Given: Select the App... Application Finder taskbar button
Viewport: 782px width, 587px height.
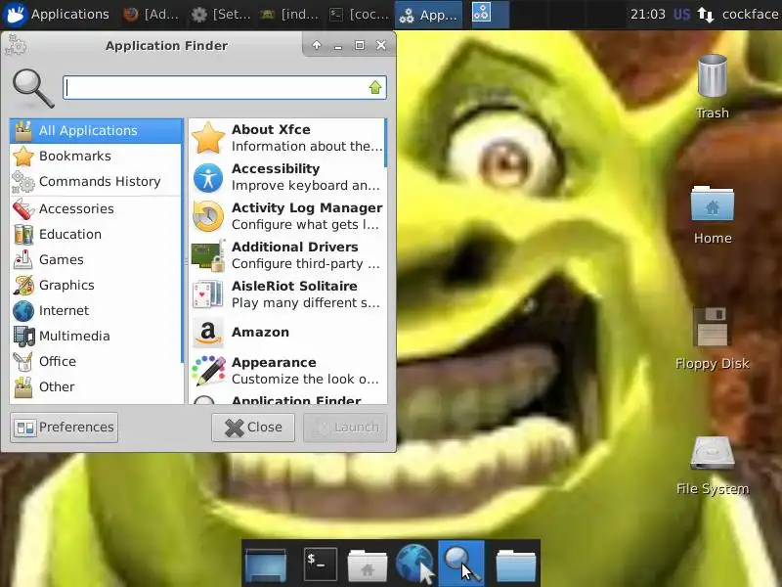Looking at the screenshot, I should [428, 14].
